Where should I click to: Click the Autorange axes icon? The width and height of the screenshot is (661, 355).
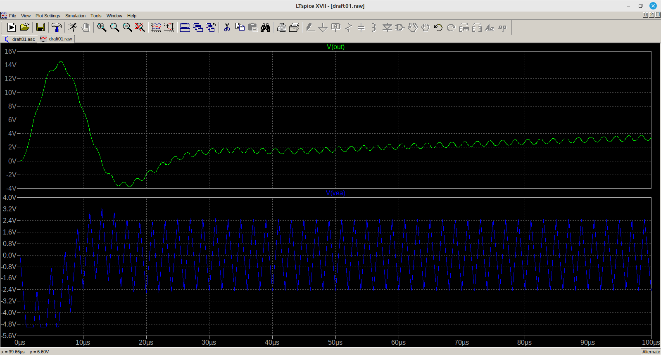click(169, 27)
